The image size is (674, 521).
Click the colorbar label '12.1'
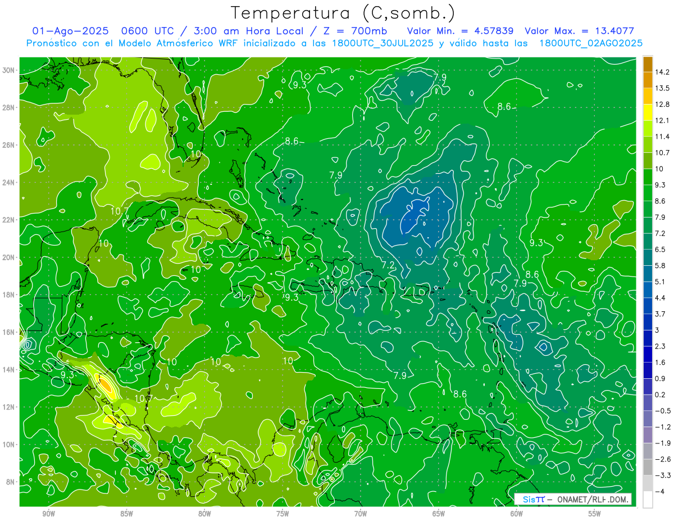point(663,120)
